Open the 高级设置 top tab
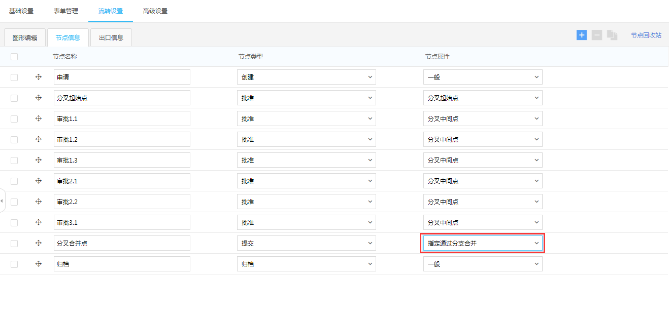This screenshot has width=669, height=317. (x=155, y=11)
